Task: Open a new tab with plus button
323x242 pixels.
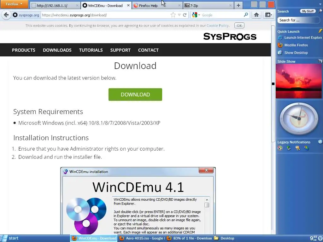Action: 238,6
